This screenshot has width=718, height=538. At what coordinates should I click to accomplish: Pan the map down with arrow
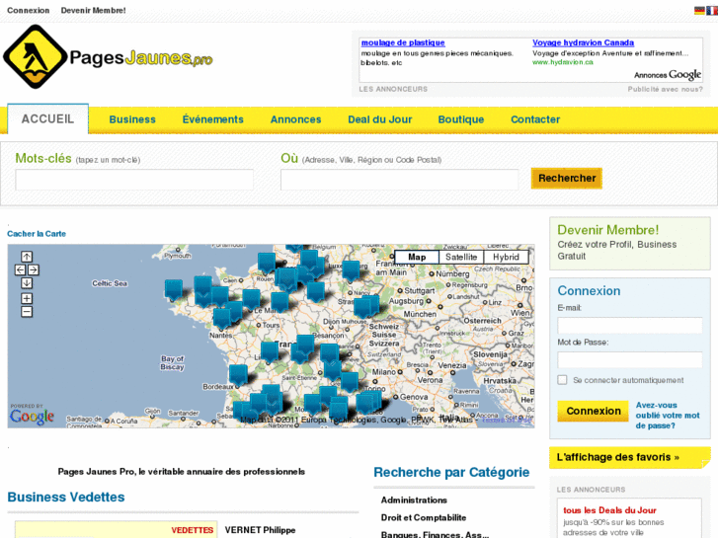(27, 283)
